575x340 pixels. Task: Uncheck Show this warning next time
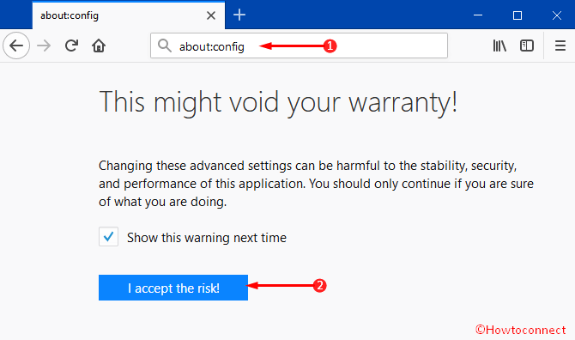(x=108, y=237)
